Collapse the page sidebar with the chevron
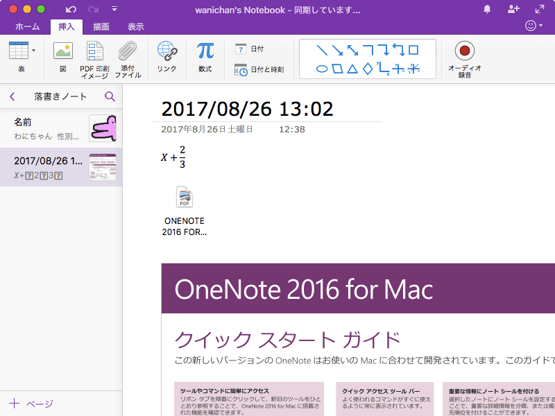 tap(11, 97)
